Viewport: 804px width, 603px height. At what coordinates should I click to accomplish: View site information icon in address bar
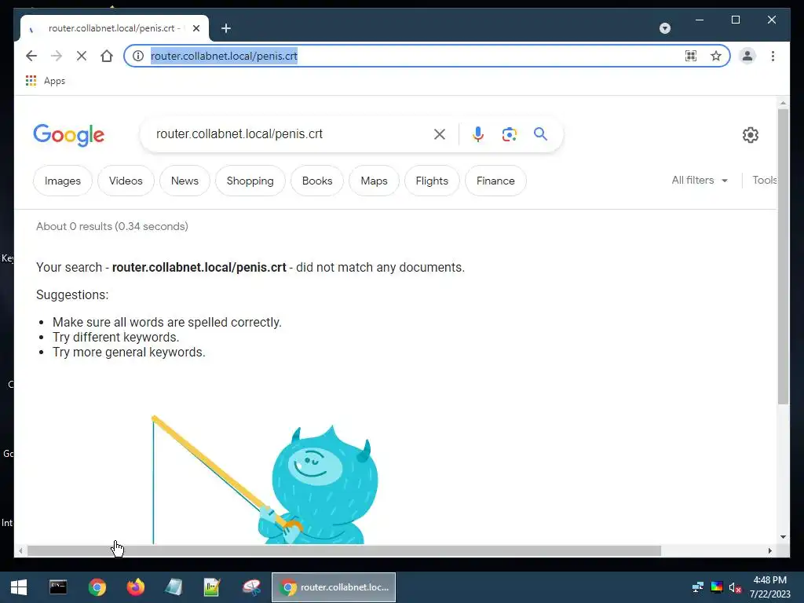(x=138, y=56)
